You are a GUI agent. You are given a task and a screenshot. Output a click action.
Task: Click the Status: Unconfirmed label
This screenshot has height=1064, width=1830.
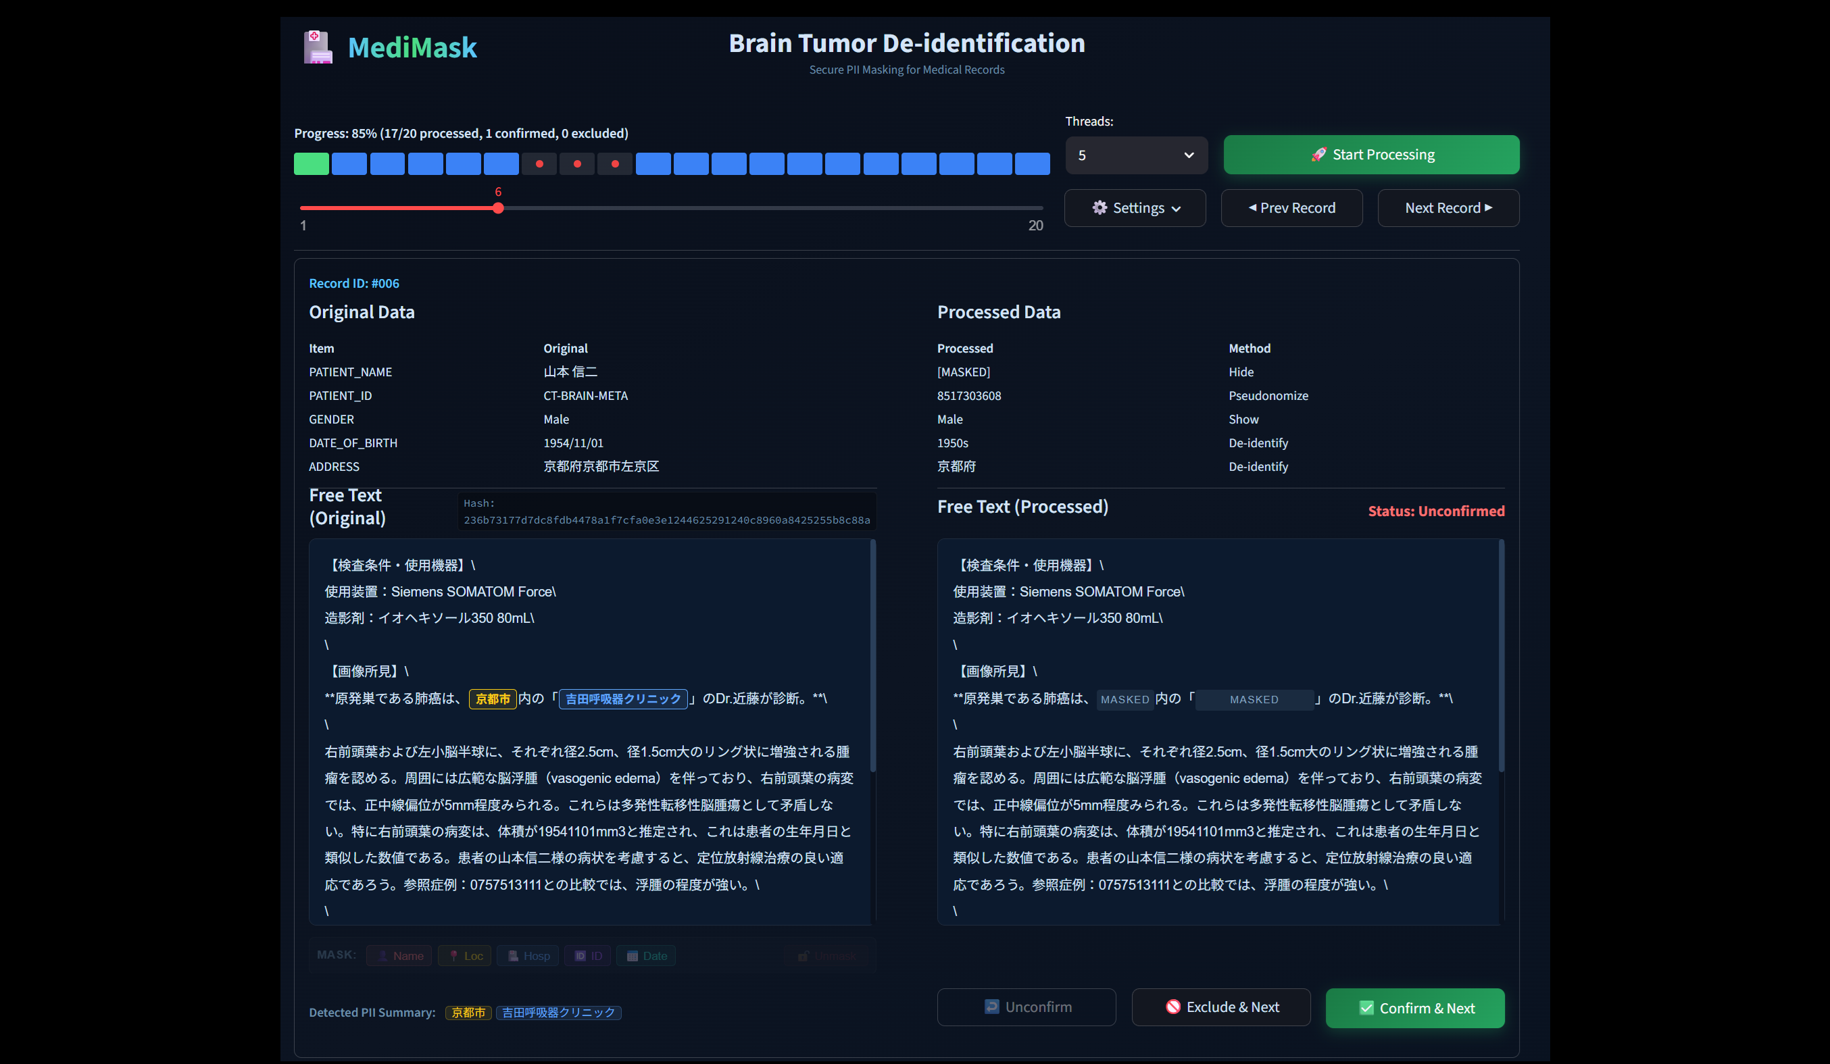1435,511
